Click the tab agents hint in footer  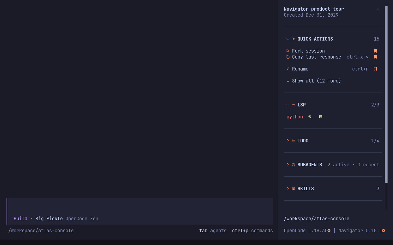pyautogui.click(x=213, y=231)
